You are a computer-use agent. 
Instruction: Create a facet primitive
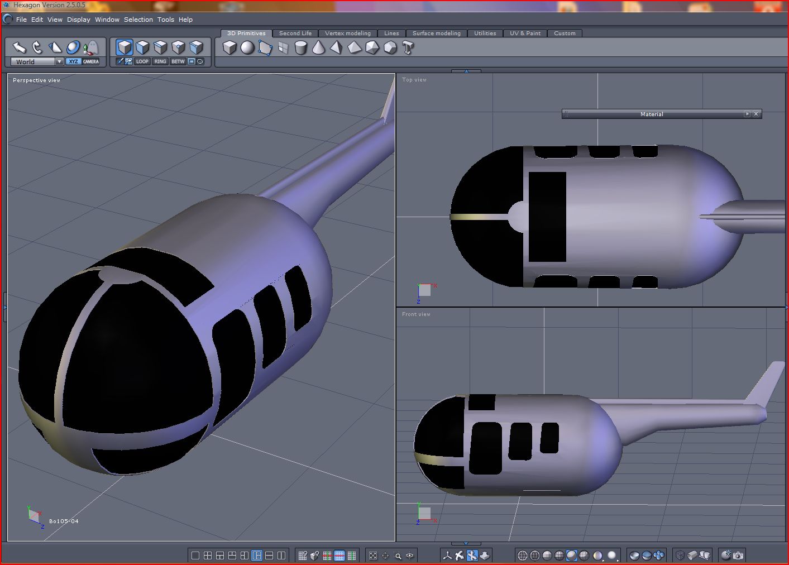[x=265, y=48]
